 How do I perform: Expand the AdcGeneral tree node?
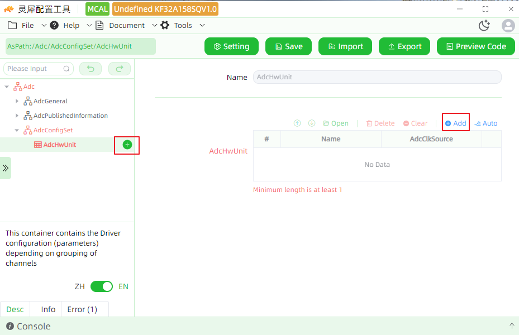coord(17,101)
